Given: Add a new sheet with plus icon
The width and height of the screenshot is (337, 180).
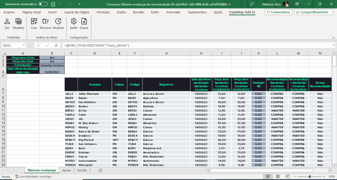Looking at the screenshot, I should click(100, 170).
